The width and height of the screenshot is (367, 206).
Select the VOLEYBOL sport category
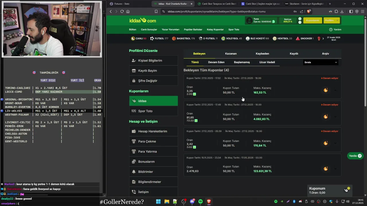[x=232, y=38]
